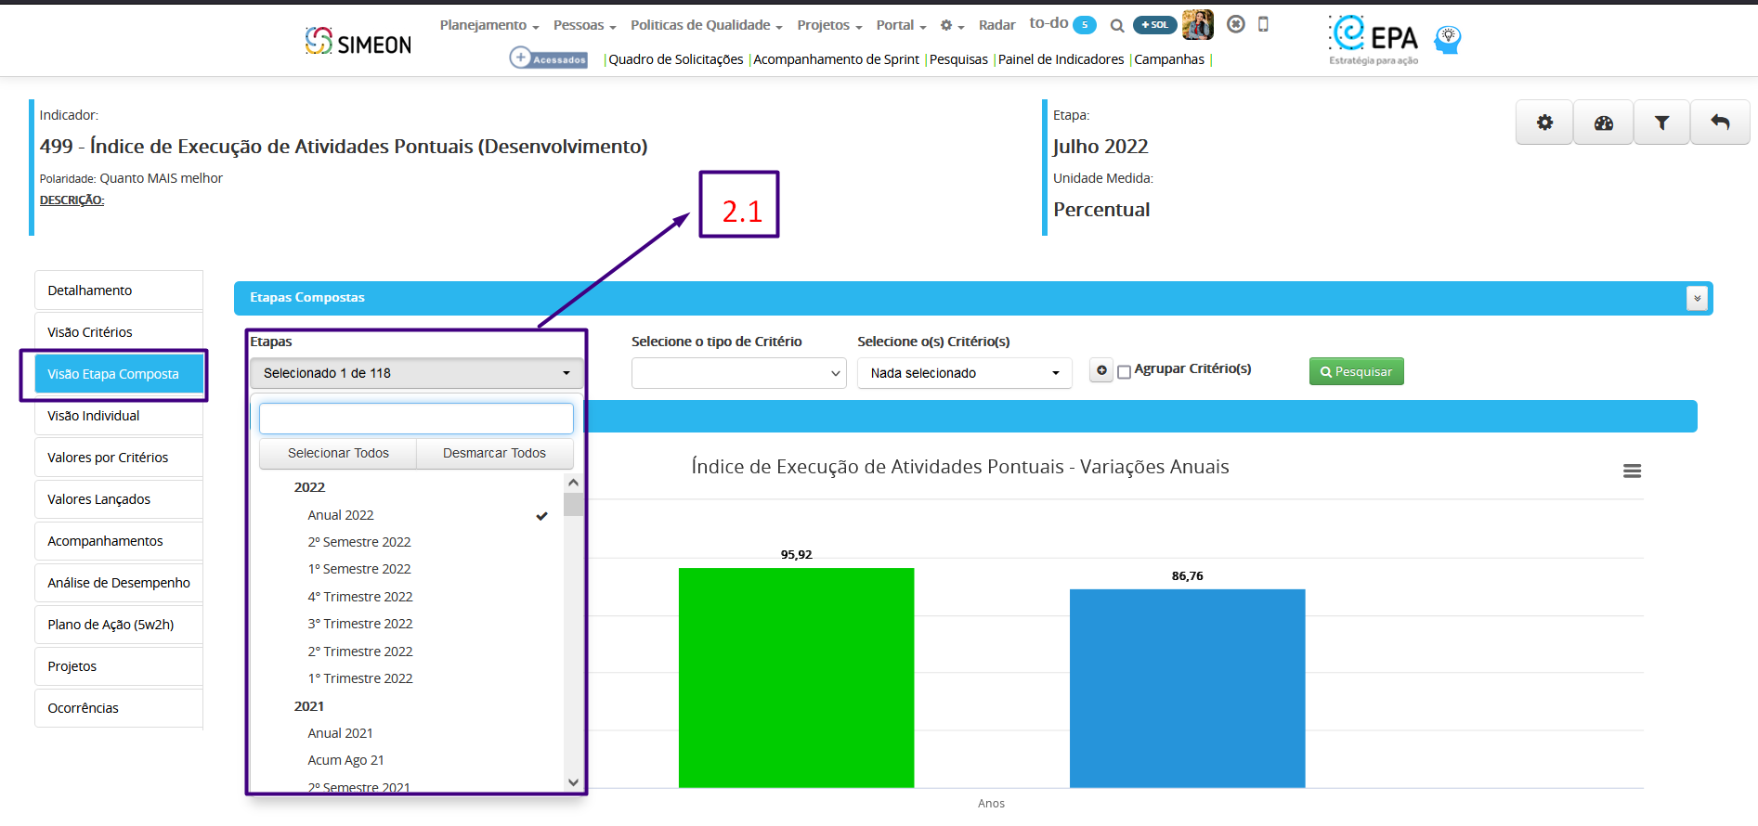Open the dashboard gauge icon button
This screenshot has width=1758, height=826.
(1603, 123)
